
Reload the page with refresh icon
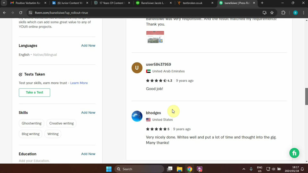point(21,13)
